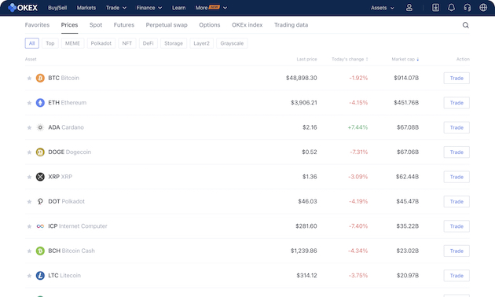This screenshot has height=297, width=495.
Task: Open the user account profile icon
Action: coord(409,8)
